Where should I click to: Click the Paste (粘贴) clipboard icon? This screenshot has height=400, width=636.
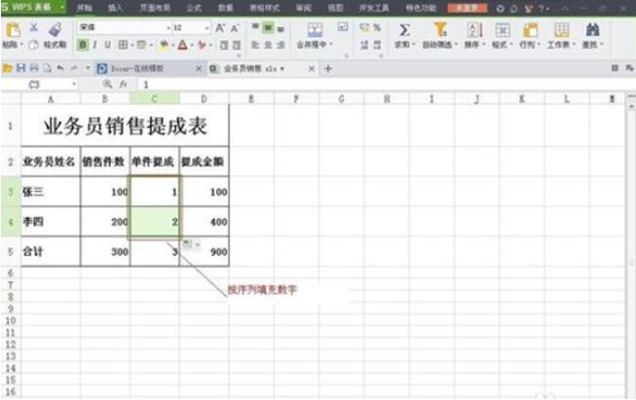[x=13, y=30]
